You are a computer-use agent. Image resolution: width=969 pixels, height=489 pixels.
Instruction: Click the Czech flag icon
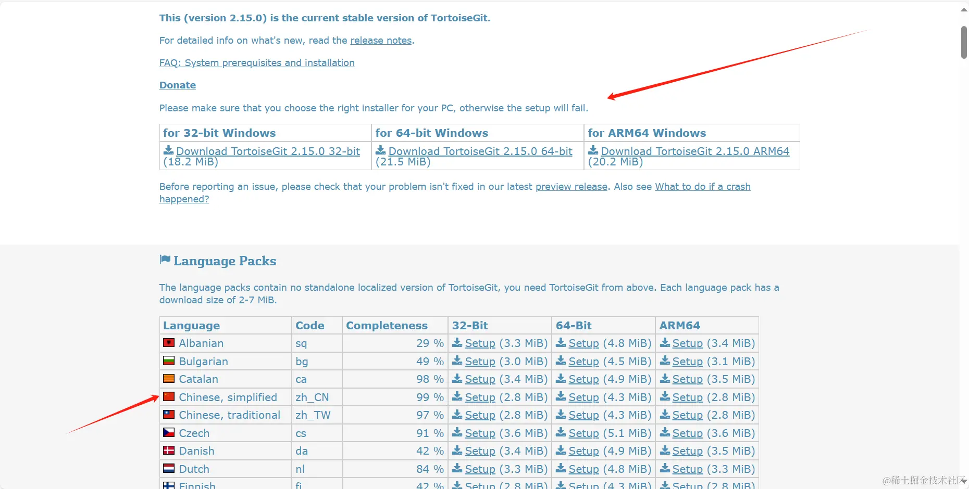[x=169, y=432]
